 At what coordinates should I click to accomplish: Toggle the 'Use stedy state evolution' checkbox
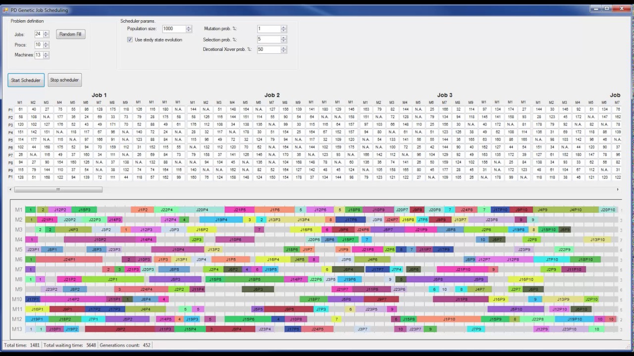point(130,40)
